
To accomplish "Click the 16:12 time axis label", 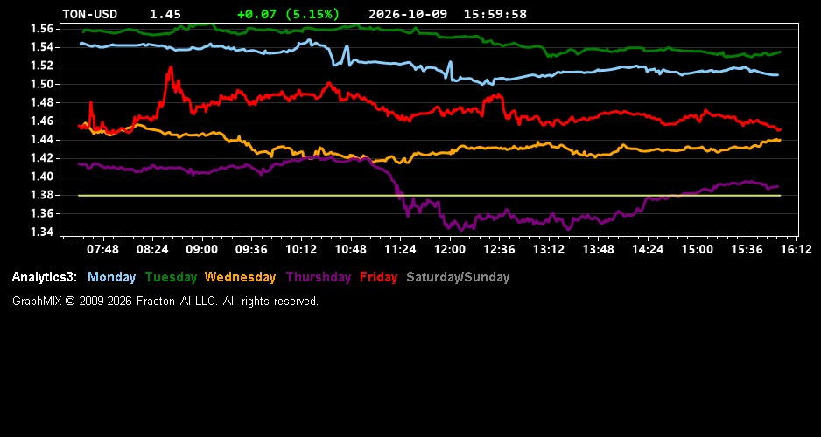I will point(796,250).
